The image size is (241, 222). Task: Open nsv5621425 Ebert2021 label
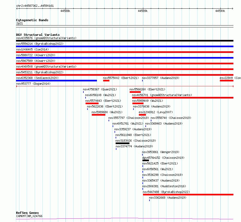(160, 163)
